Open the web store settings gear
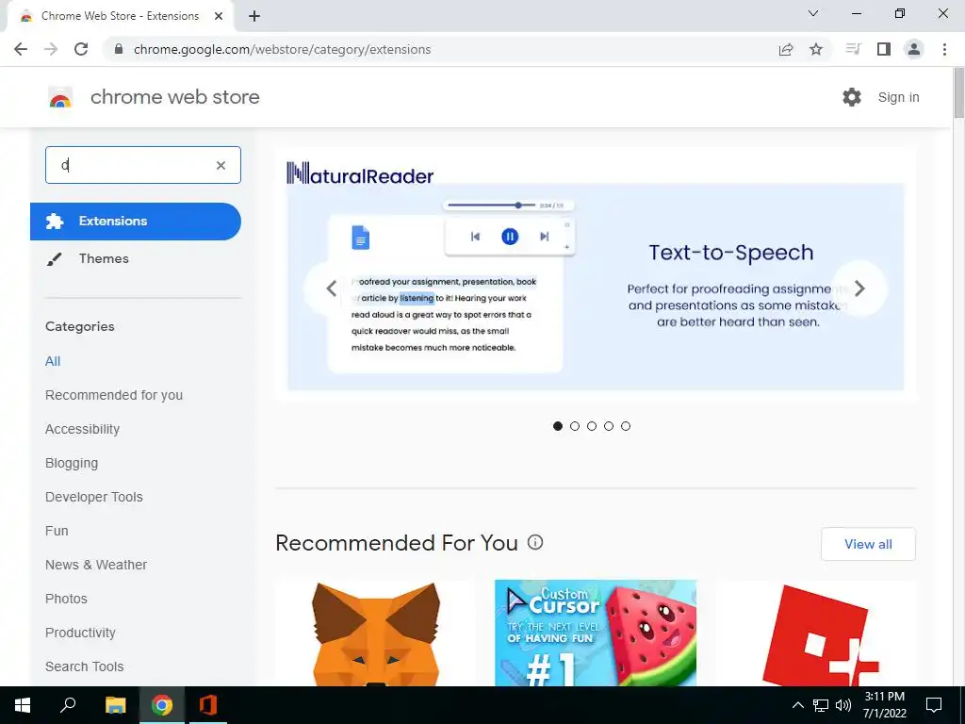965x724 pixels. tap(852, 97)
